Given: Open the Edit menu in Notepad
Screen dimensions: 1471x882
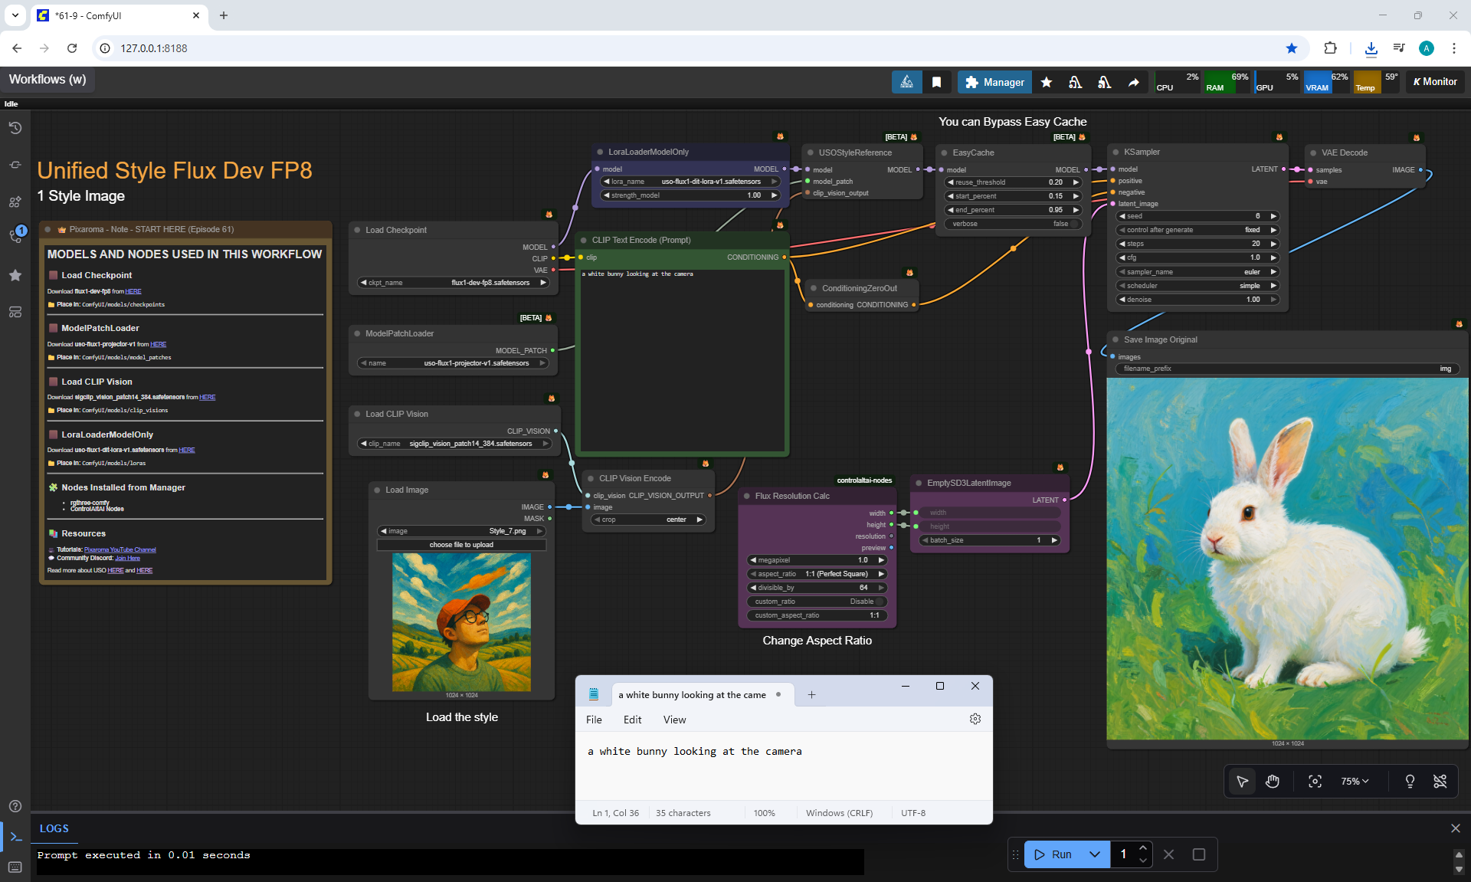Looking at the screenshot, I should 632,720.
